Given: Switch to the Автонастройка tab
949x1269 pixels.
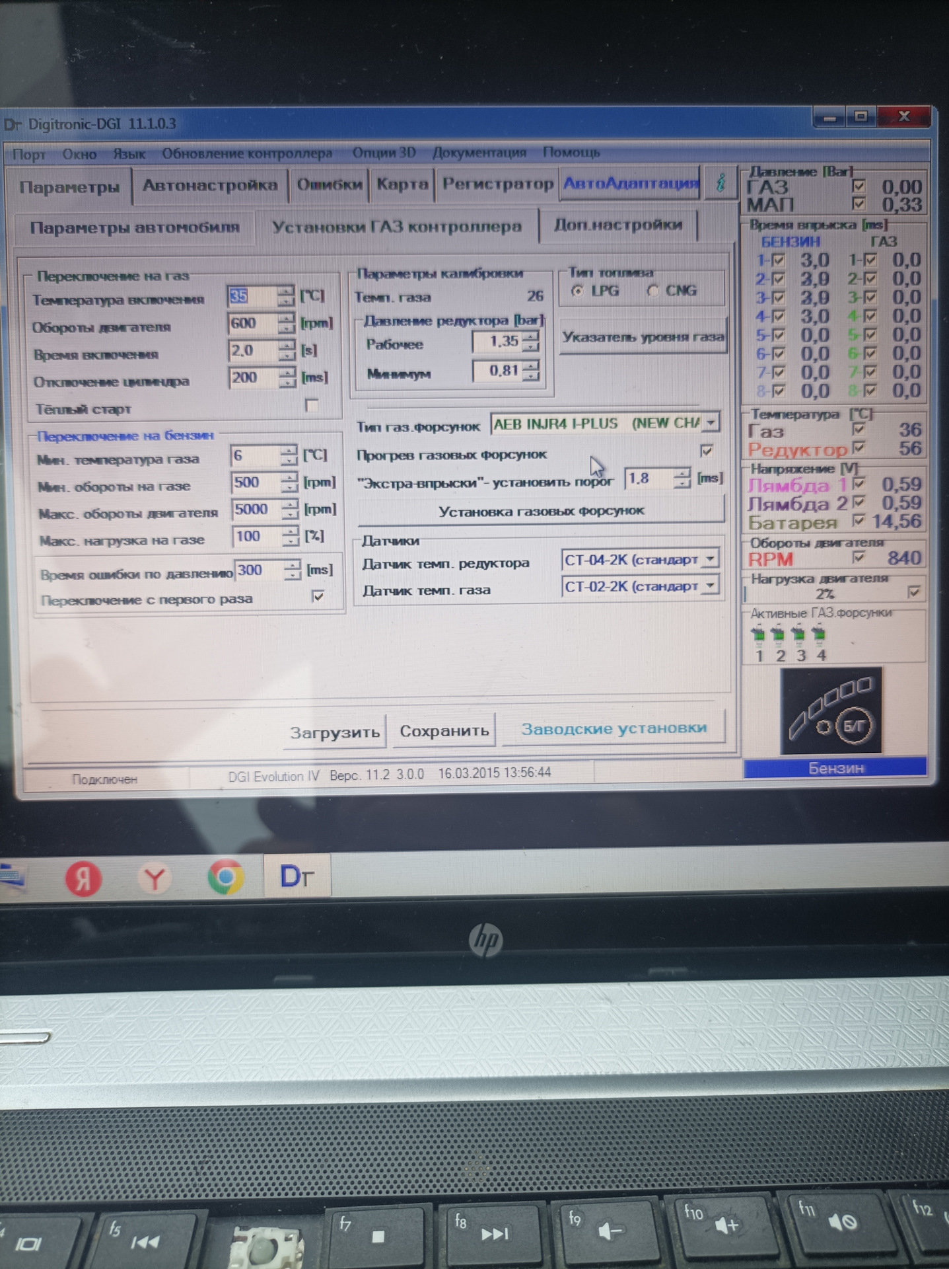Looking at the screenshot, I should (210, 185).
